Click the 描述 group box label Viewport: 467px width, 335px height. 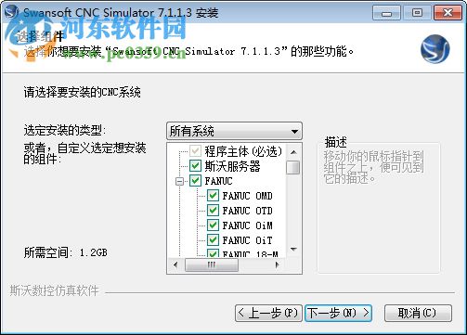click(x=335, y=142)
